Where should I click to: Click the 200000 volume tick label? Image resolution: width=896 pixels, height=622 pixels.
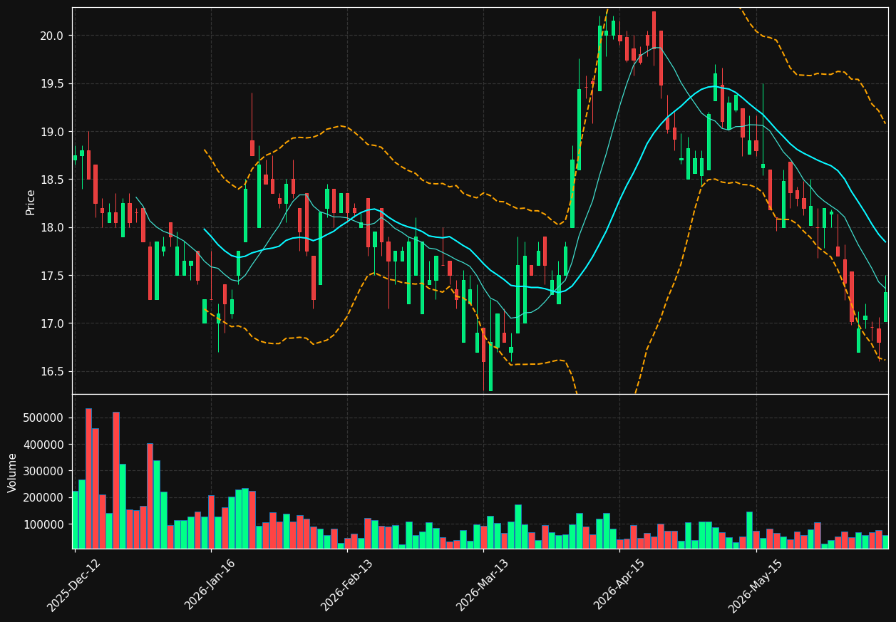click(x=43, y=498)
